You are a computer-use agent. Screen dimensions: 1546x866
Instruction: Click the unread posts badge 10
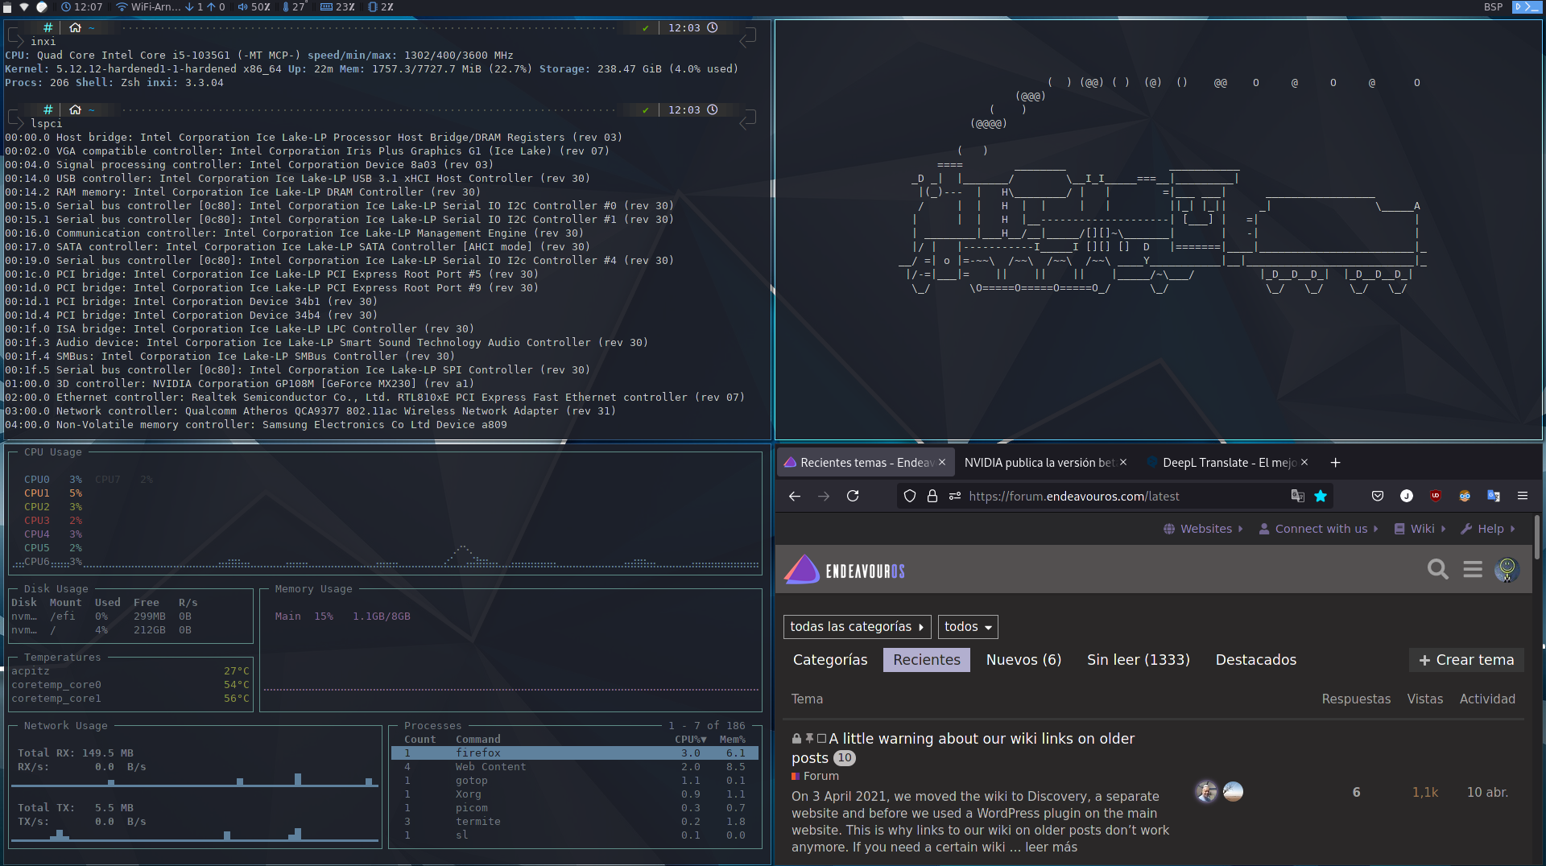pyautogui.click(x=844, y=757)
